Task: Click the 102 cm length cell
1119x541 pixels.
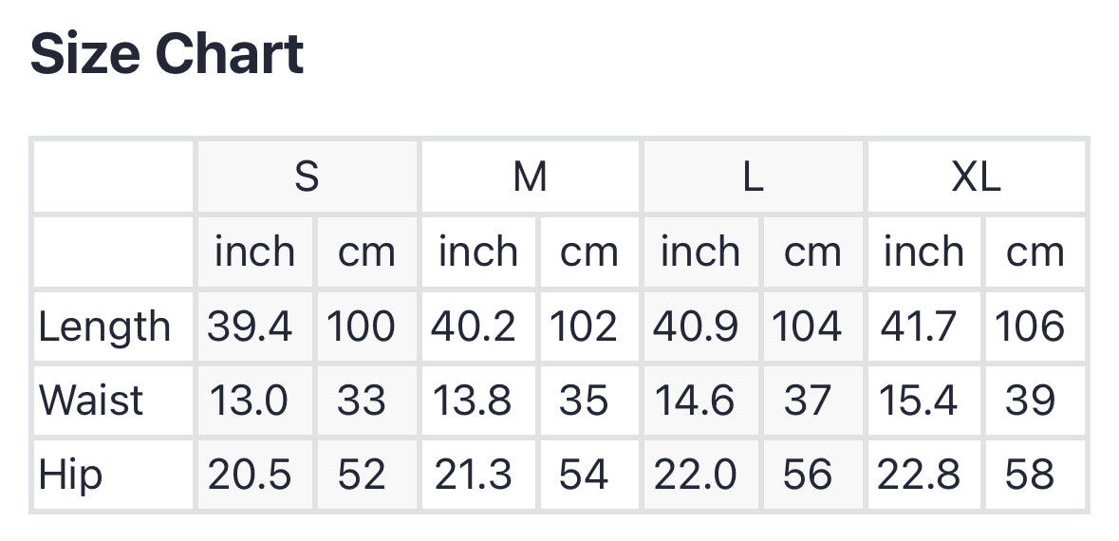Action: tap(584, 326)
